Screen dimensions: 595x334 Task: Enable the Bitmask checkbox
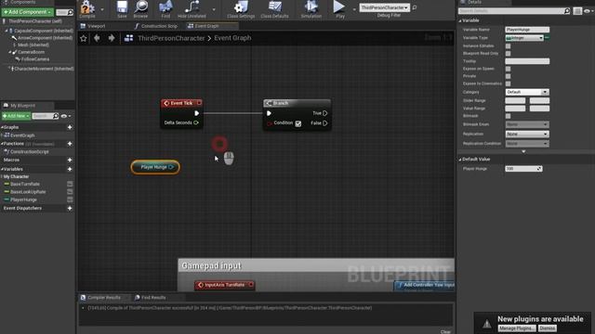pos(508,116)
